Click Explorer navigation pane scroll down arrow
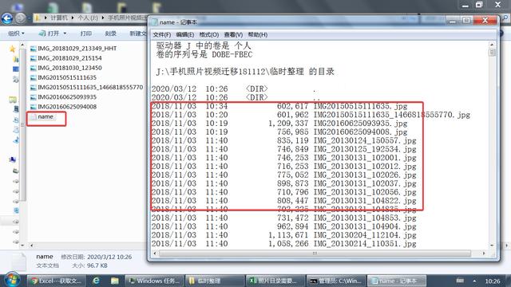 coord(22,245)
